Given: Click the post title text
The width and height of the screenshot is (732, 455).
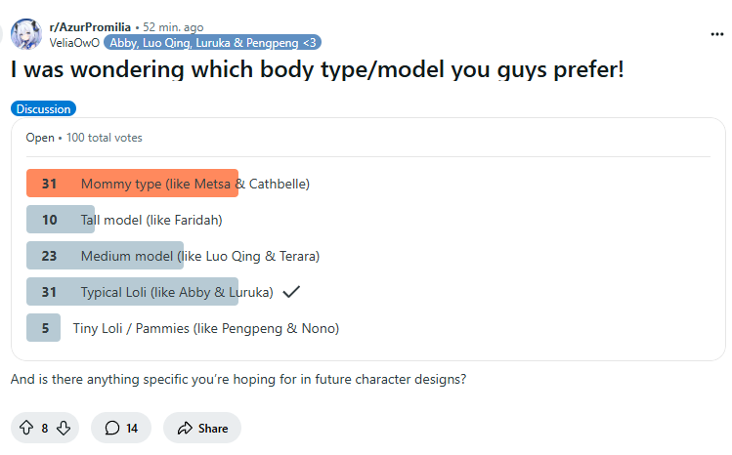Looking at the screenshot, I should point(317,71).
